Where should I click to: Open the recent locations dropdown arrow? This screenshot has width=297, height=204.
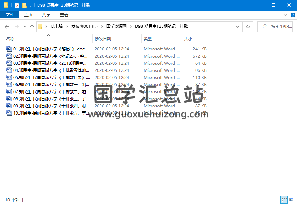[x=25, y=27]
